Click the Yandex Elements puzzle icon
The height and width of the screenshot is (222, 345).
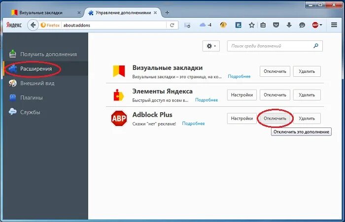pos(119,95)
